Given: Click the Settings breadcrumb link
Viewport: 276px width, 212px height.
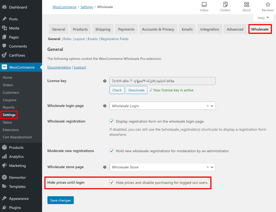Looking at the screenshot, I should 87,7.
